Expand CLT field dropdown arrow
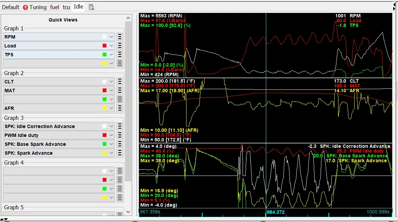The width and height of the screenshot is (398, 222). 111,82
